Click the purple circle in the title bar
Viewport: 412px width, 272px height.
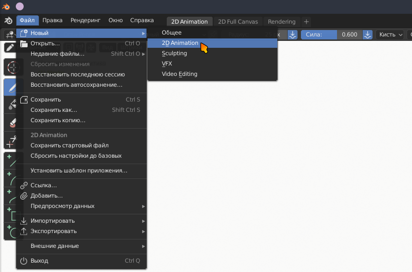point(20,6)
